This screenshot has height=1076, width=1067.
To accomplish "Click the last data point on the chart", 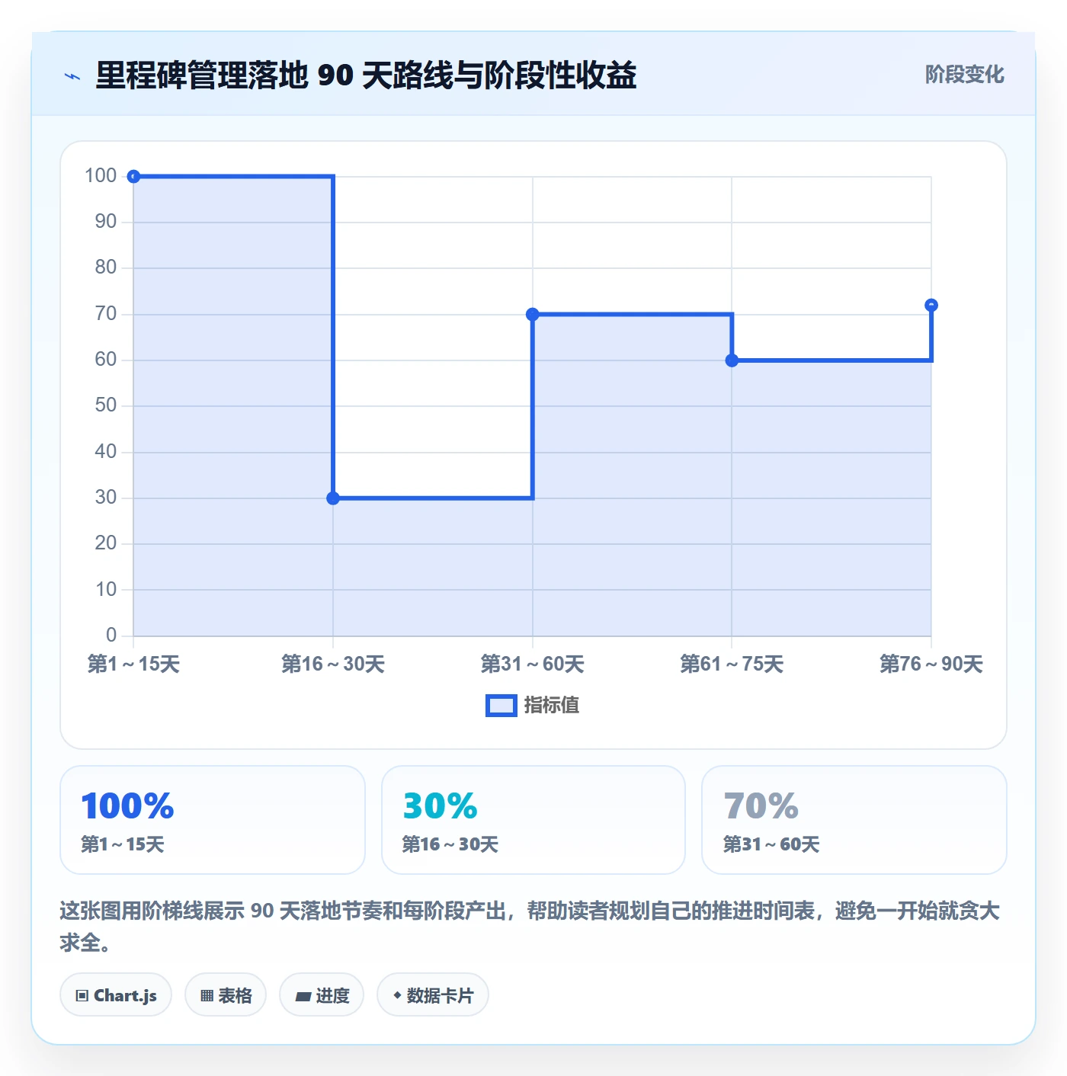I will pos(931,306).
